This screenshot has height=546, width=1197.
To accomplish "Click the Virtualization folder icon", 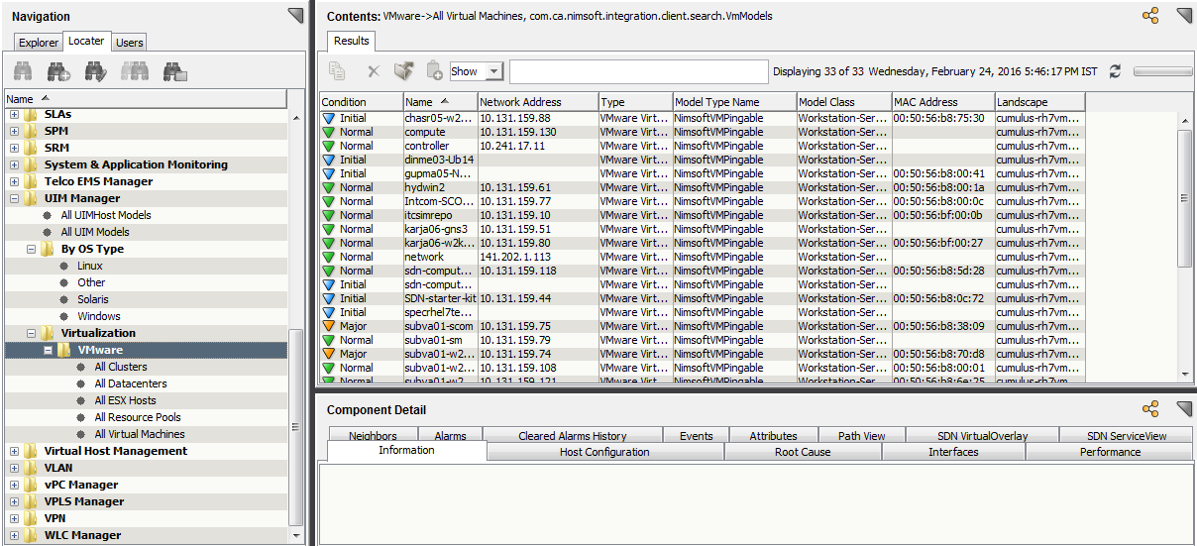I will pos(49,333).
